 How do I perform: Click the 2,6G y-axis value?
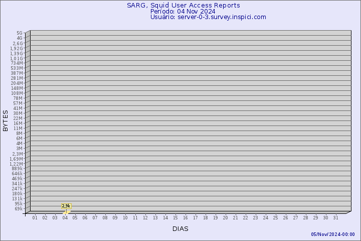pos(18,43)
